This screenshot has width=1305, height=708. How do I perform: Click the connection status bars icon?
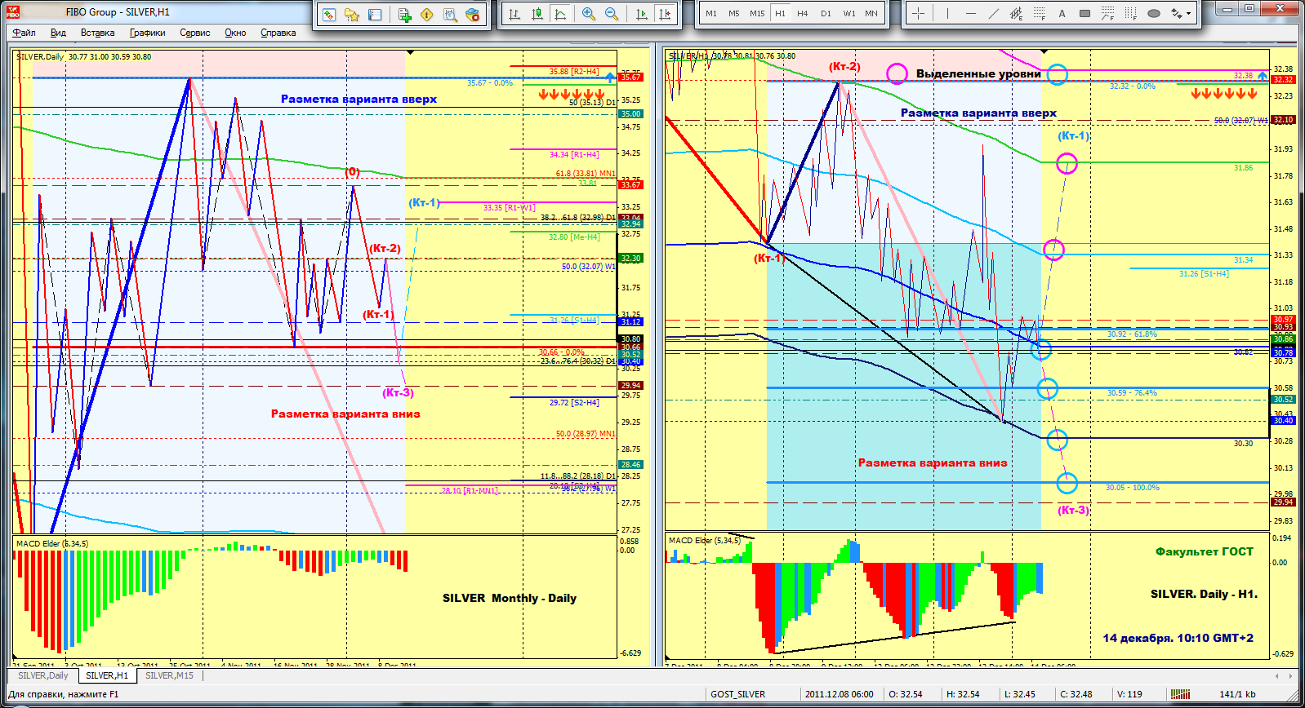coord(1180,694)
